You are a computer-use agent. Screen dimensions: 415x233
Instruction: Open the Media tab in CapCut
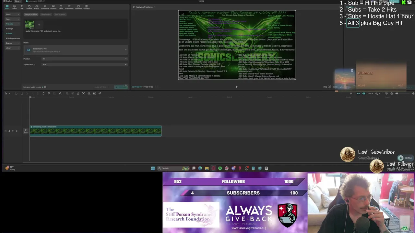tap(7, 7)
